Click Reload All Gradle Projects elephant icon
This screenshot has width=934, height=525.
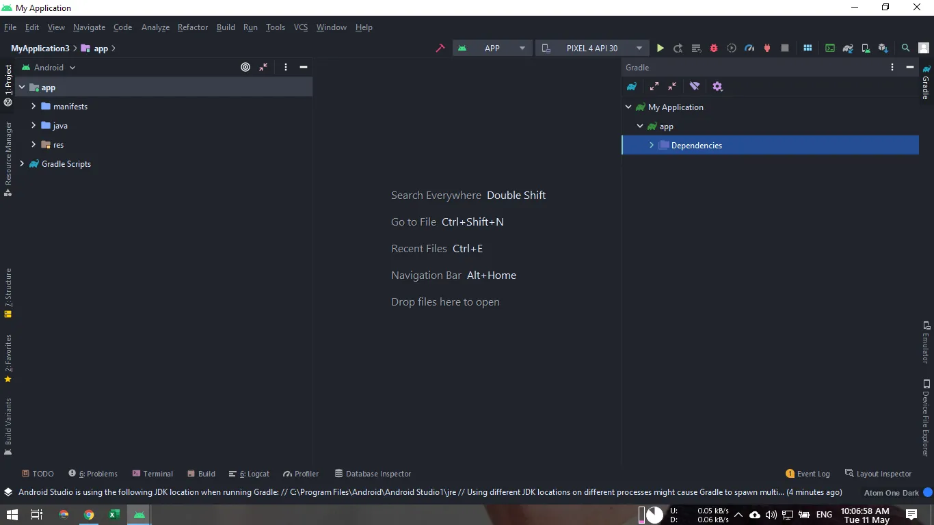click(632, 86)
